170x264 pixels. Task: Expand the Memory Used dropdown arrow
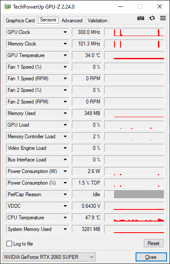[65, 113]
